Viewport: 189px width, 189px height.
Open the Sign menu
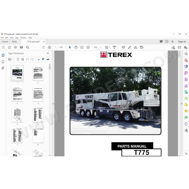pyautogui.click(x=17, y=38)
